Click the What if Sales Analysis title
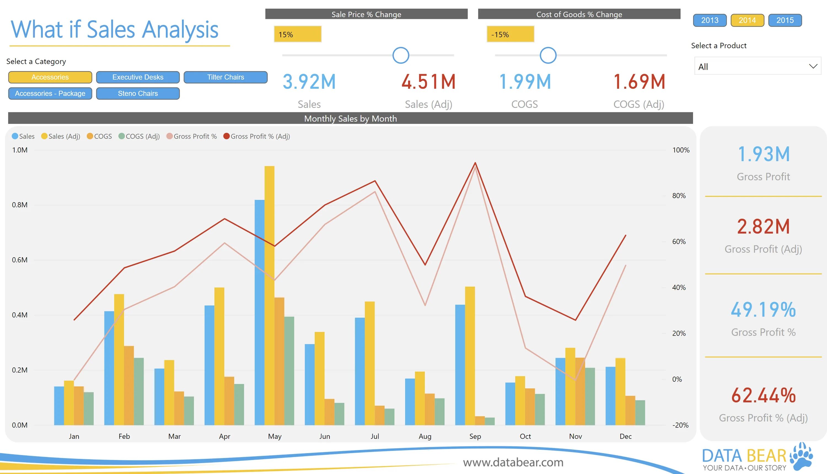 (x=115, y=30)
